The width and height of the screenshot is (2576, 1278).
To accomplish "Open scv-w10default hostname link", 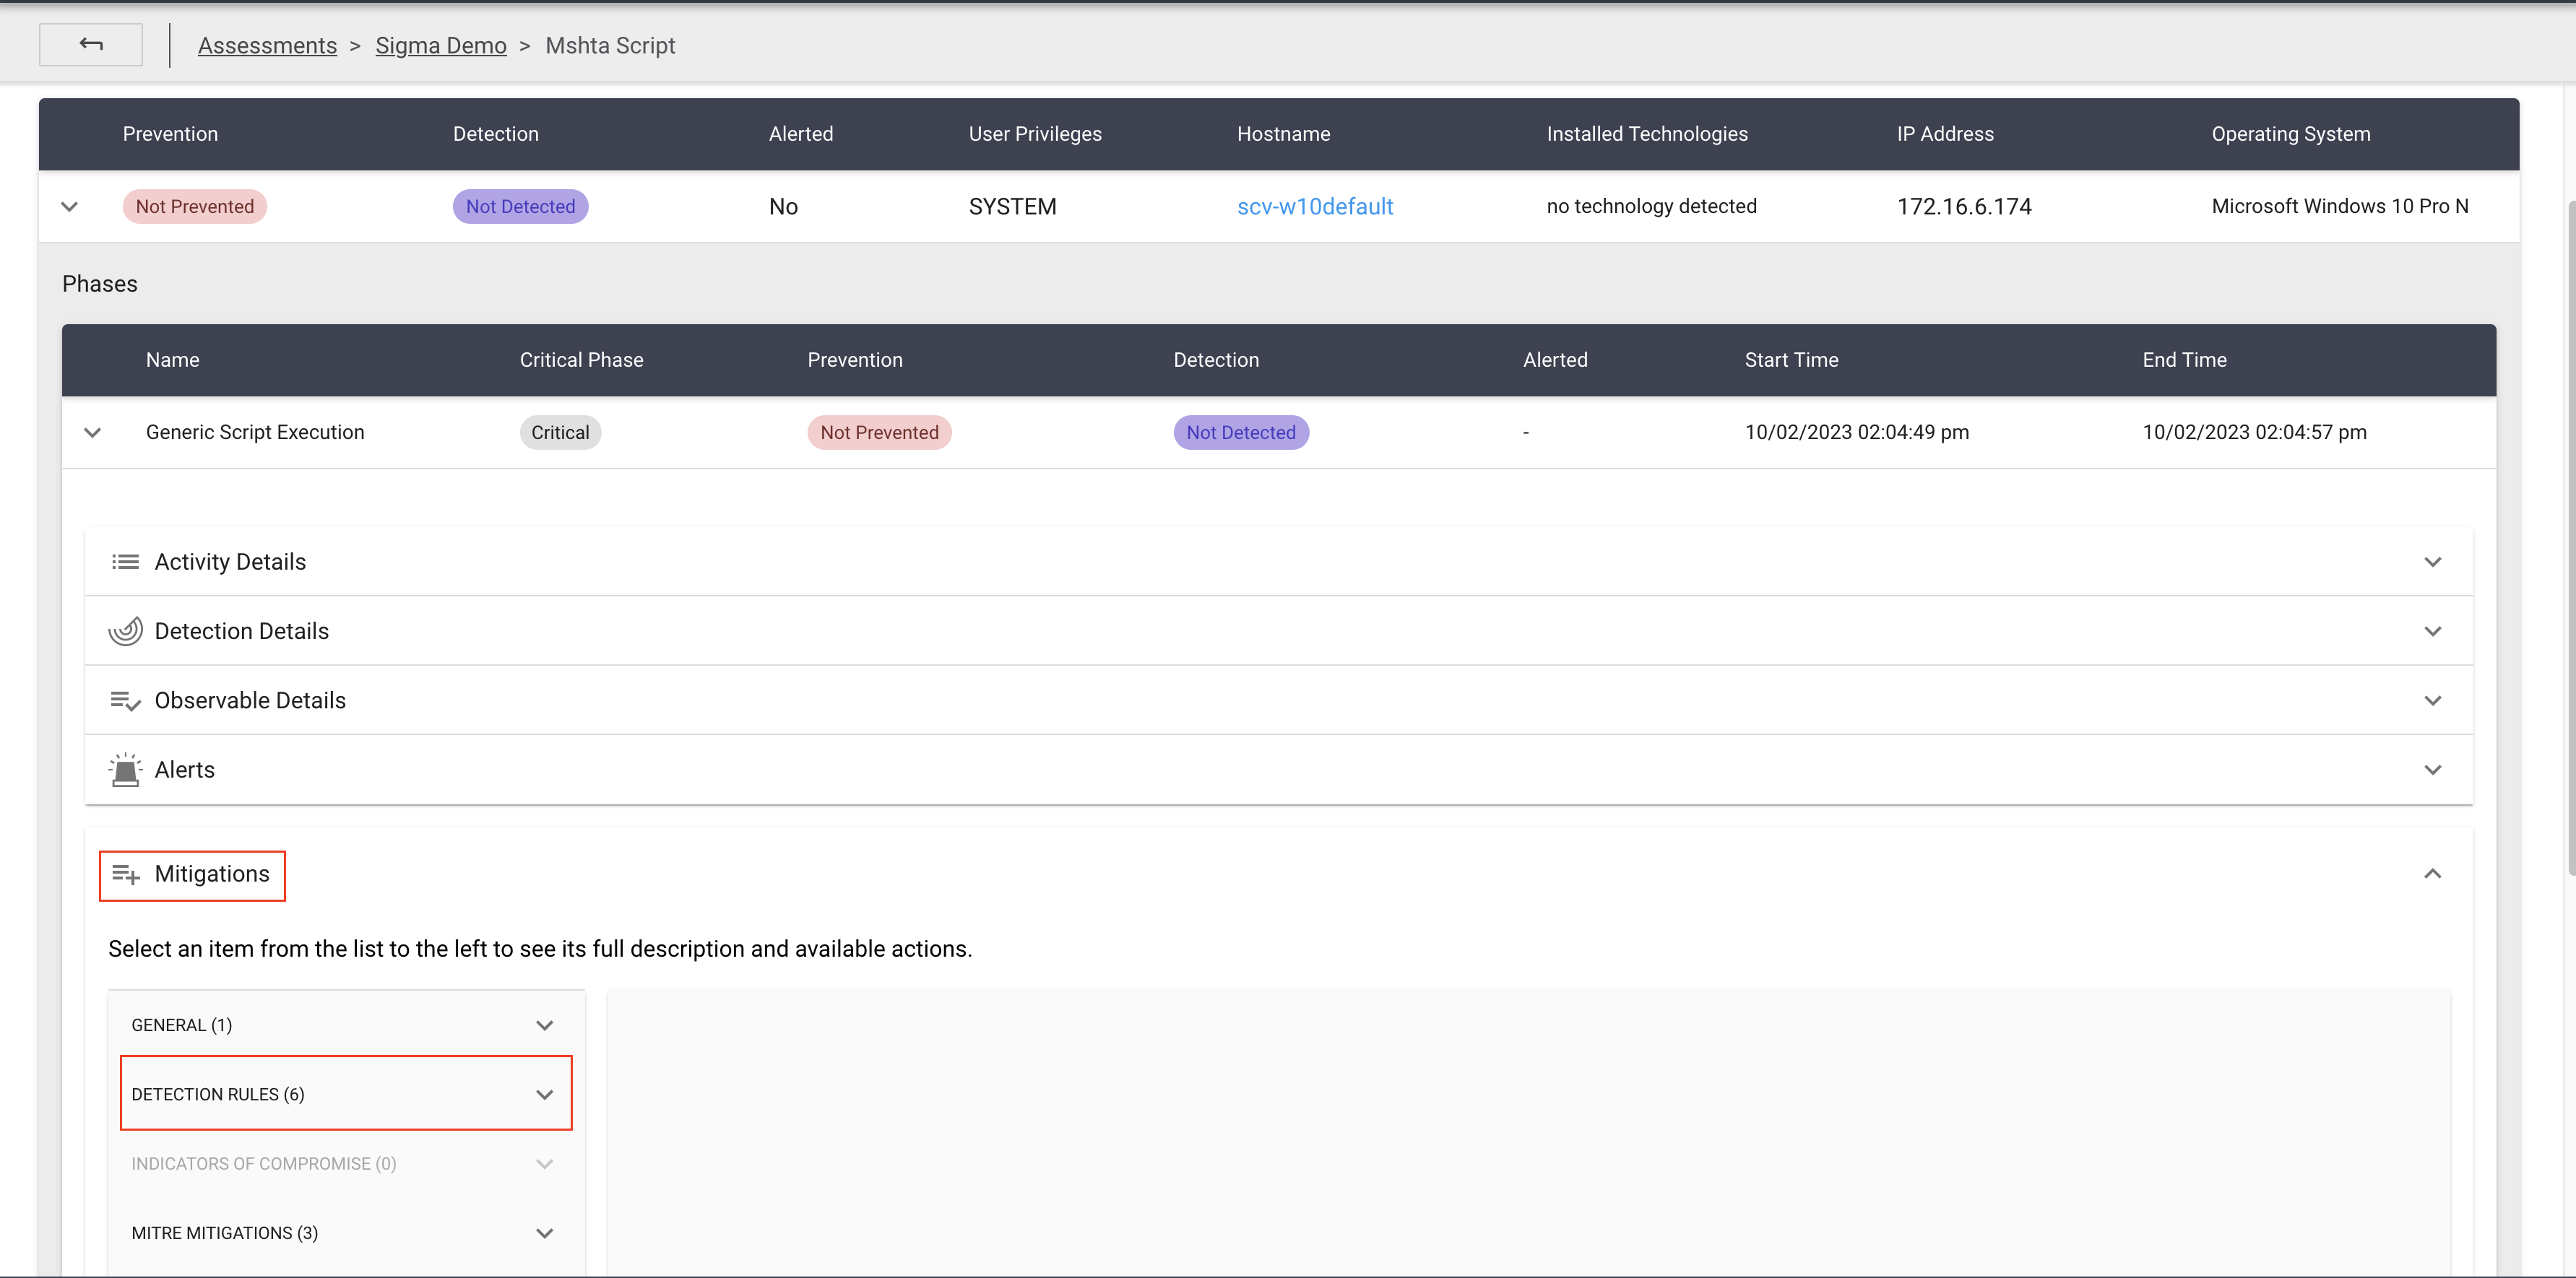I will (x=1314, y=206).
